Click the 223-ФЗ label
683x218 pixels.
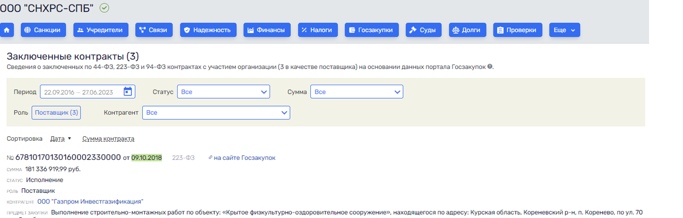(184, 158)
